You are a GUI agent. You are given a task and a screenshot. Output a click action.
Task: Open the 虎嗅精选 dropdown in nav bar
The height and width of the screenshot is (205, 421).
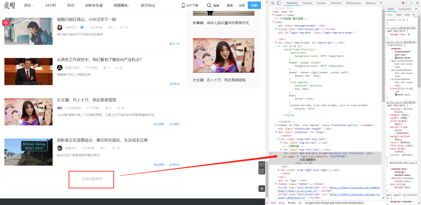122,5
